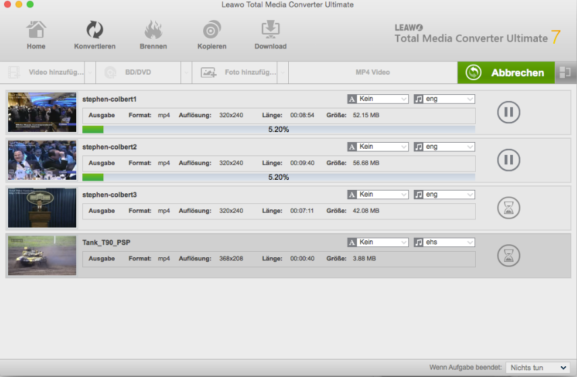
Task: Open audio track dropdown for stephen-colbert3
Action: 449,194
